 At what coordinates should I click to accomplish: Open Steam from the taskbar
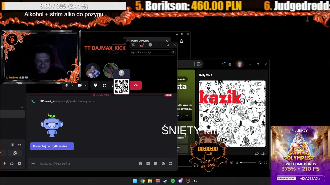tap(165, 181)
